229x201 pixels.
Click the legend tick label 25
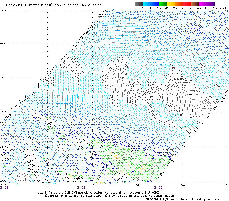point(175,8)
